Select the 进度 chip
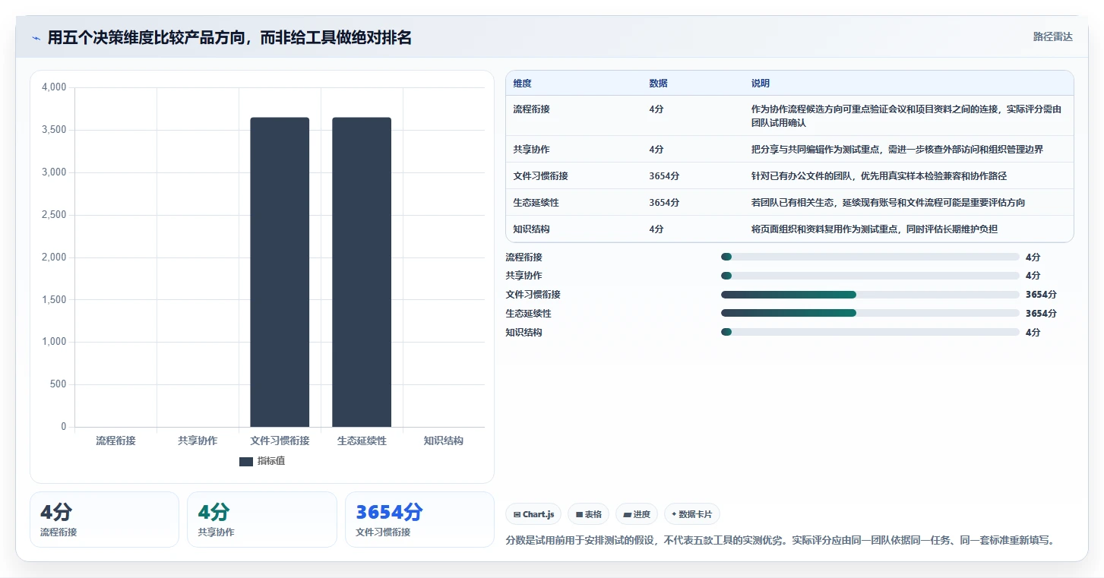 (x=637, y=514)
